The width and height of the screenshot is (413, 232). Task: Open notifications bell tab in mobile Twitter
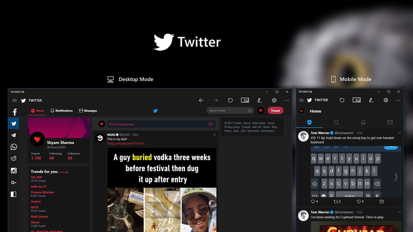point(363,122)
